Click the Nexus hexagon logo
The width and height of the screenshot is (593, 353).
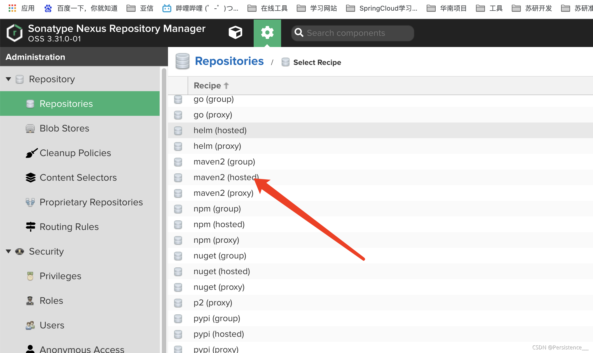15,33
